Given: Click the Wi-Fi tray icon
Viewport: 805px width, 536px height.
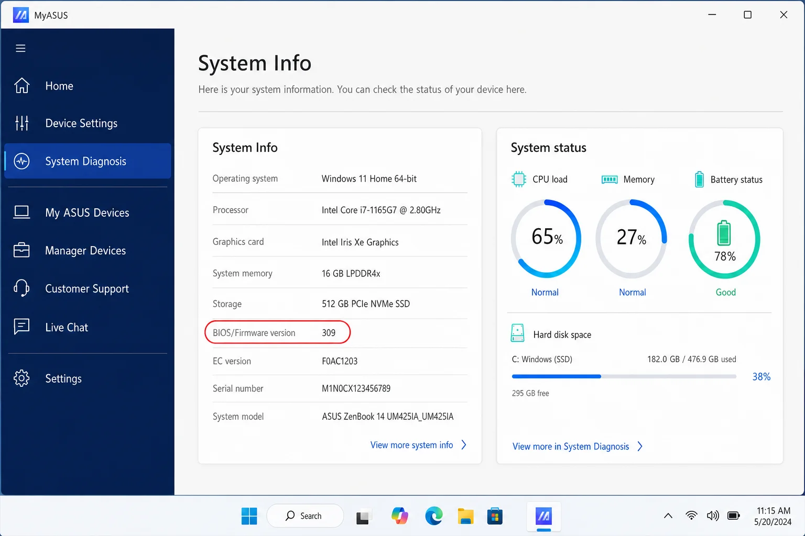Looking at the screenshot, I should [692, 516].
